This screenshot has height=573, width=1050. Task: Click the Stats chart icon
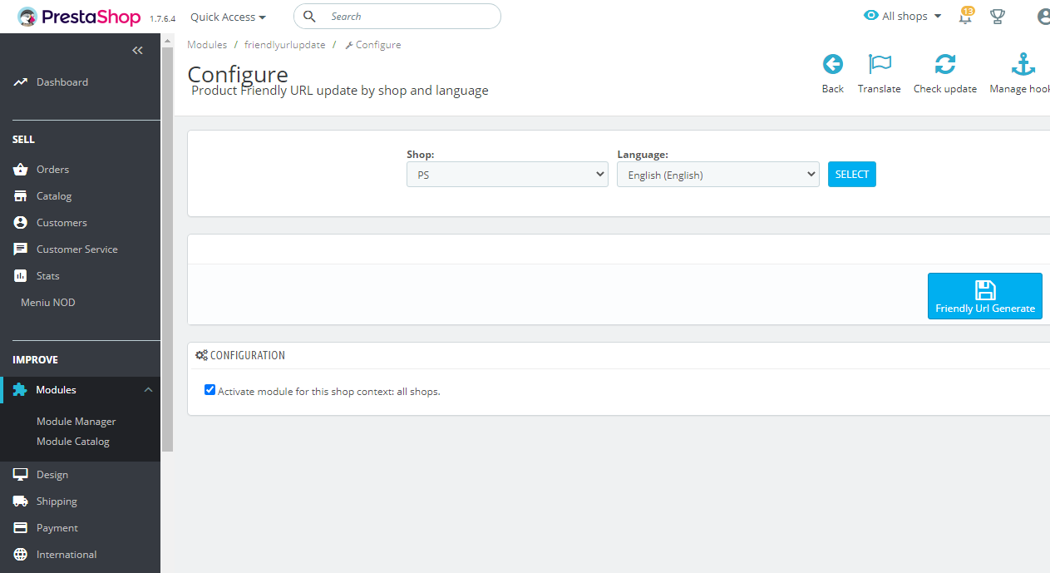(x=21, y=276)
